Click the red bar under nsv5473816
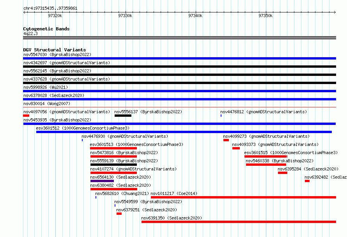Image resolution: width=347 pixels, height=237 pixels. pos(113,156)
